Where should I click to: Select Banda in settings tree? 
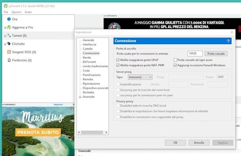point(87,58)
